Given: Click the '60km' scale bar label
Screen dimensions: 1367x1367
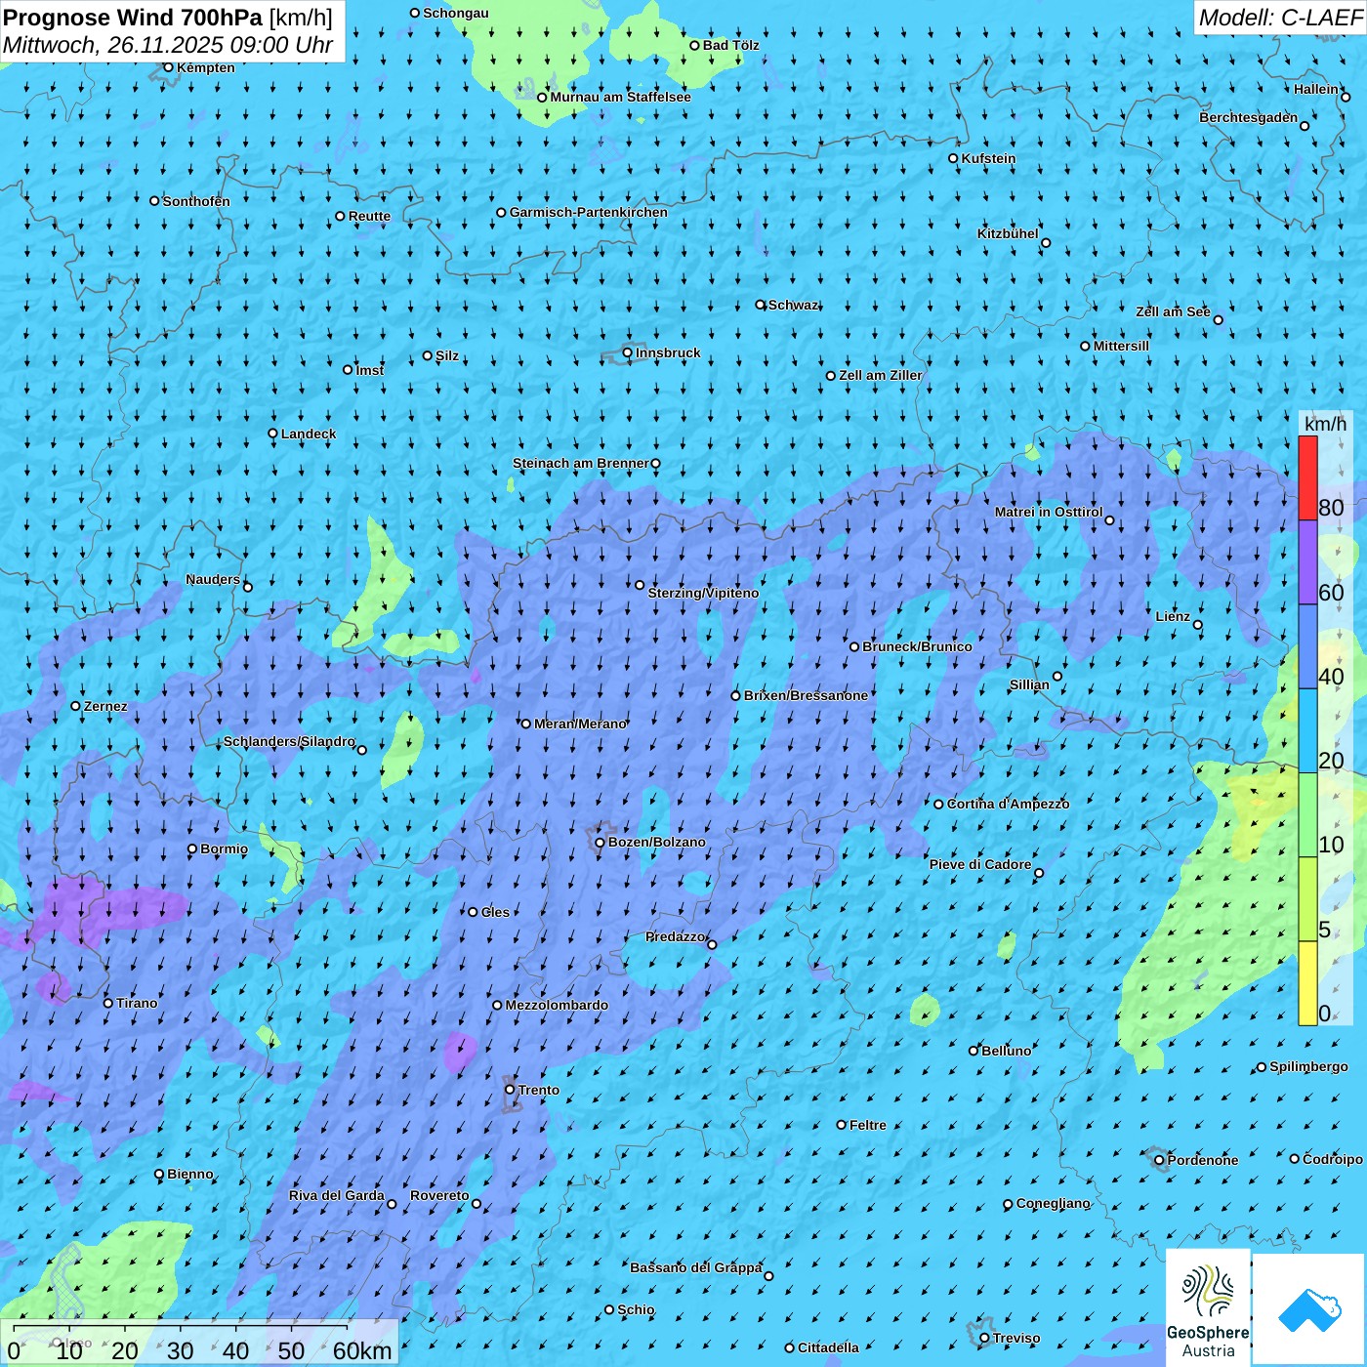Looking at the screenshot, I should pyautogui.click(x=362, y=1350).
